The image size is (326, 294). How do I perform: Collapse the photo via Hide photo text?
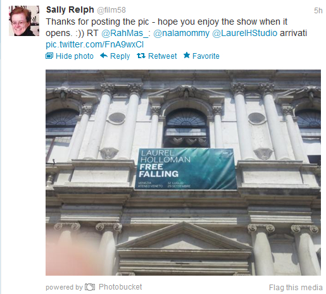(75, 56)
